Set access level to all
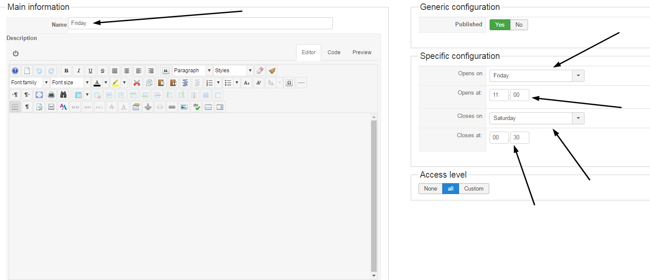650x280 pixels. (x=450, y=188)
